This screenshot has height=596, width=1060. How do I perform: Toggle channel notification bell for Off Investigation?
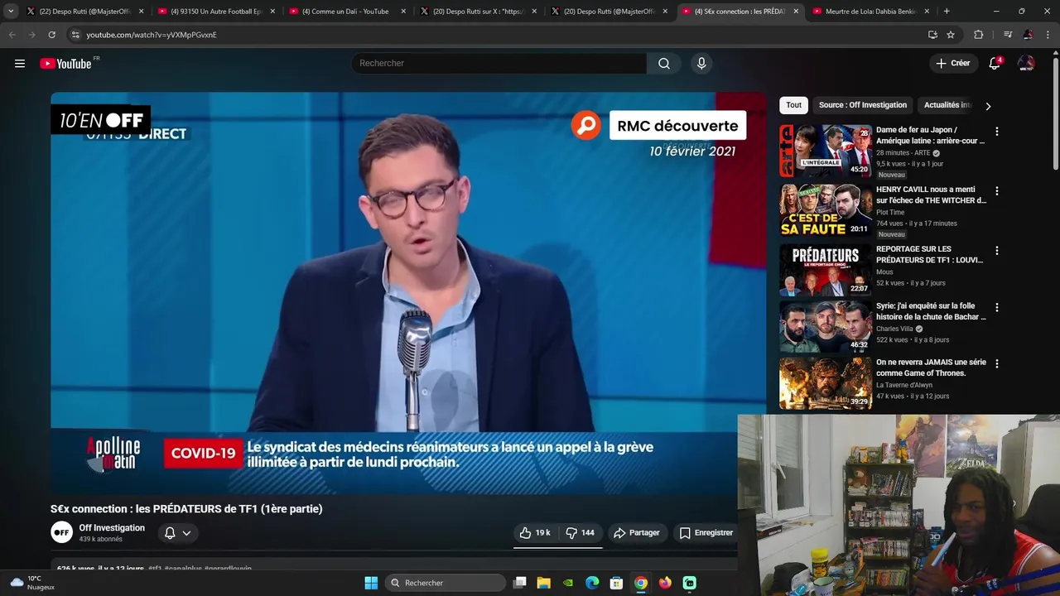(x=170, y=533)
